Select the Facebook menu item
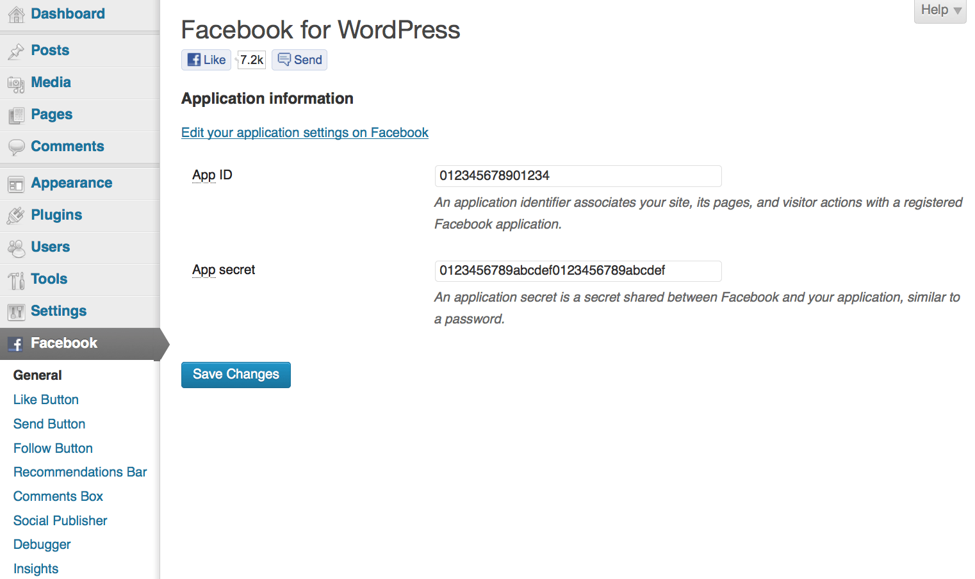This screenshot has height=579, width=975. point(80,344)
